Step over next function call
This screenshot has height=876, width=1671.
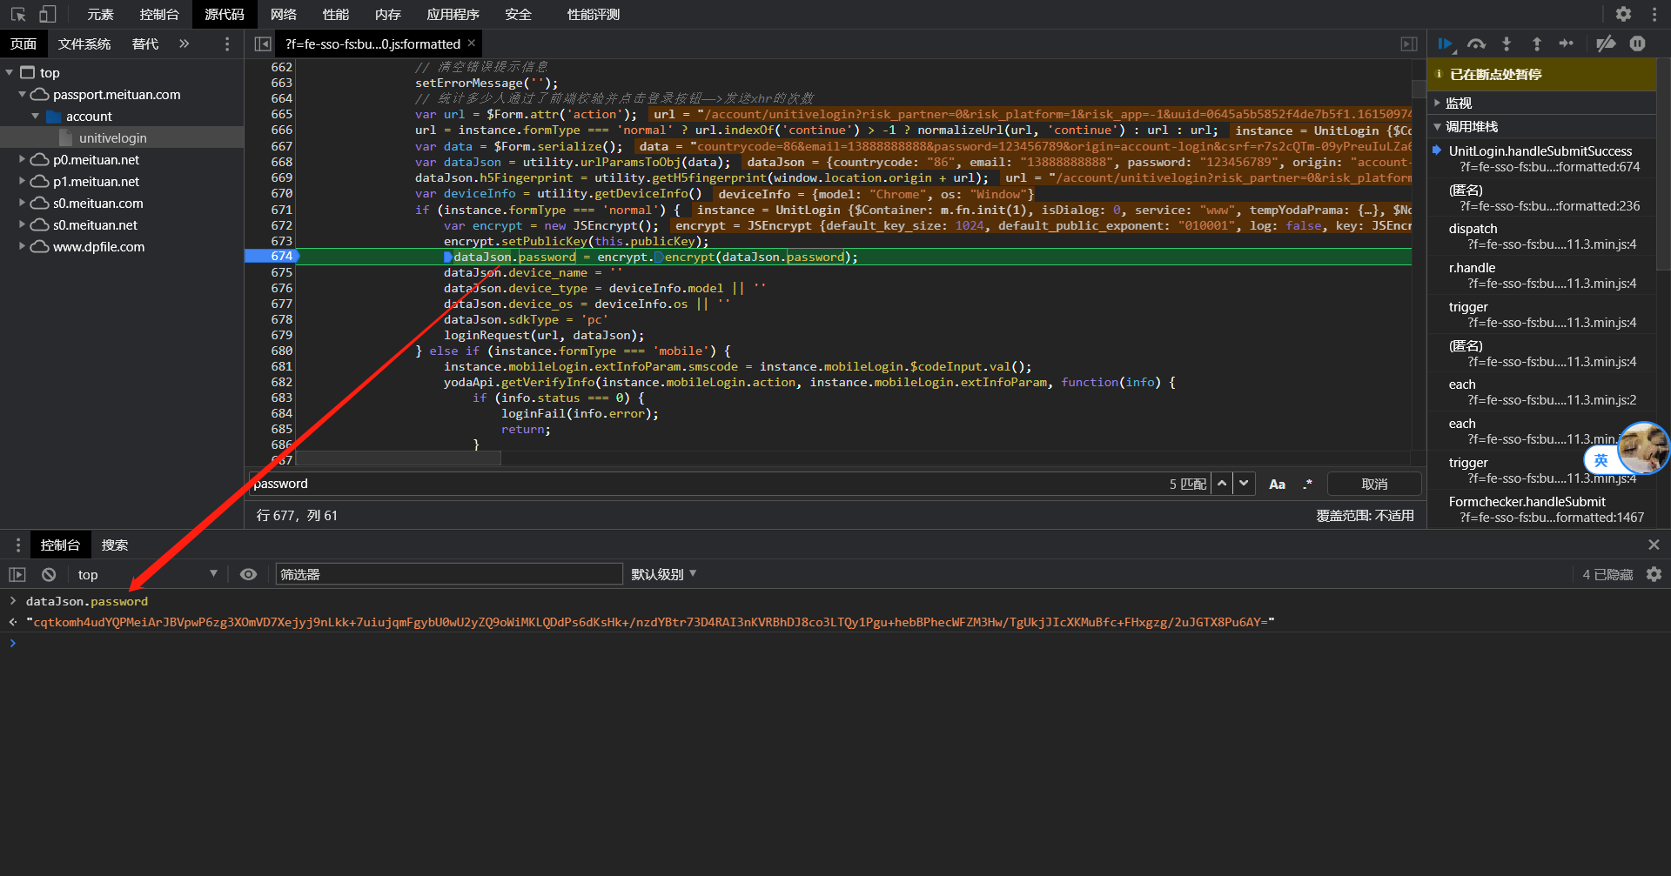point(1476,43)
